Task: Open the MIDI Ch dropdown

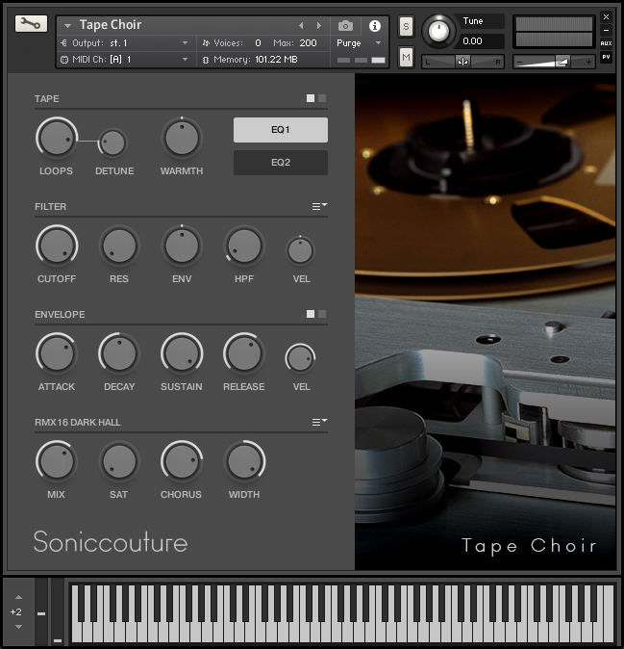Action: pos(125,60)
